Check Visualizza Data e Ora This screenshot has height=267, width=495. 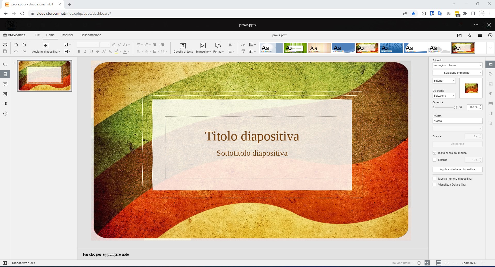coord(434,185)
